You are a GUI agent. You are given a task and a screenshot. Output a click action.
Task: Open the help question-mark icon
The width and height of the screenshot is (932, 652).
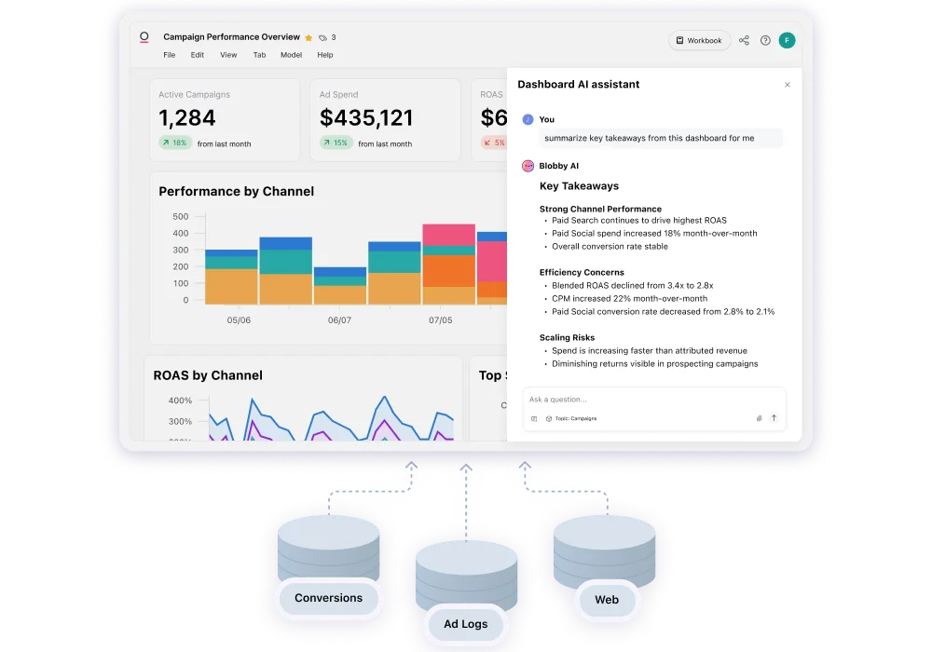click(765, 40)
